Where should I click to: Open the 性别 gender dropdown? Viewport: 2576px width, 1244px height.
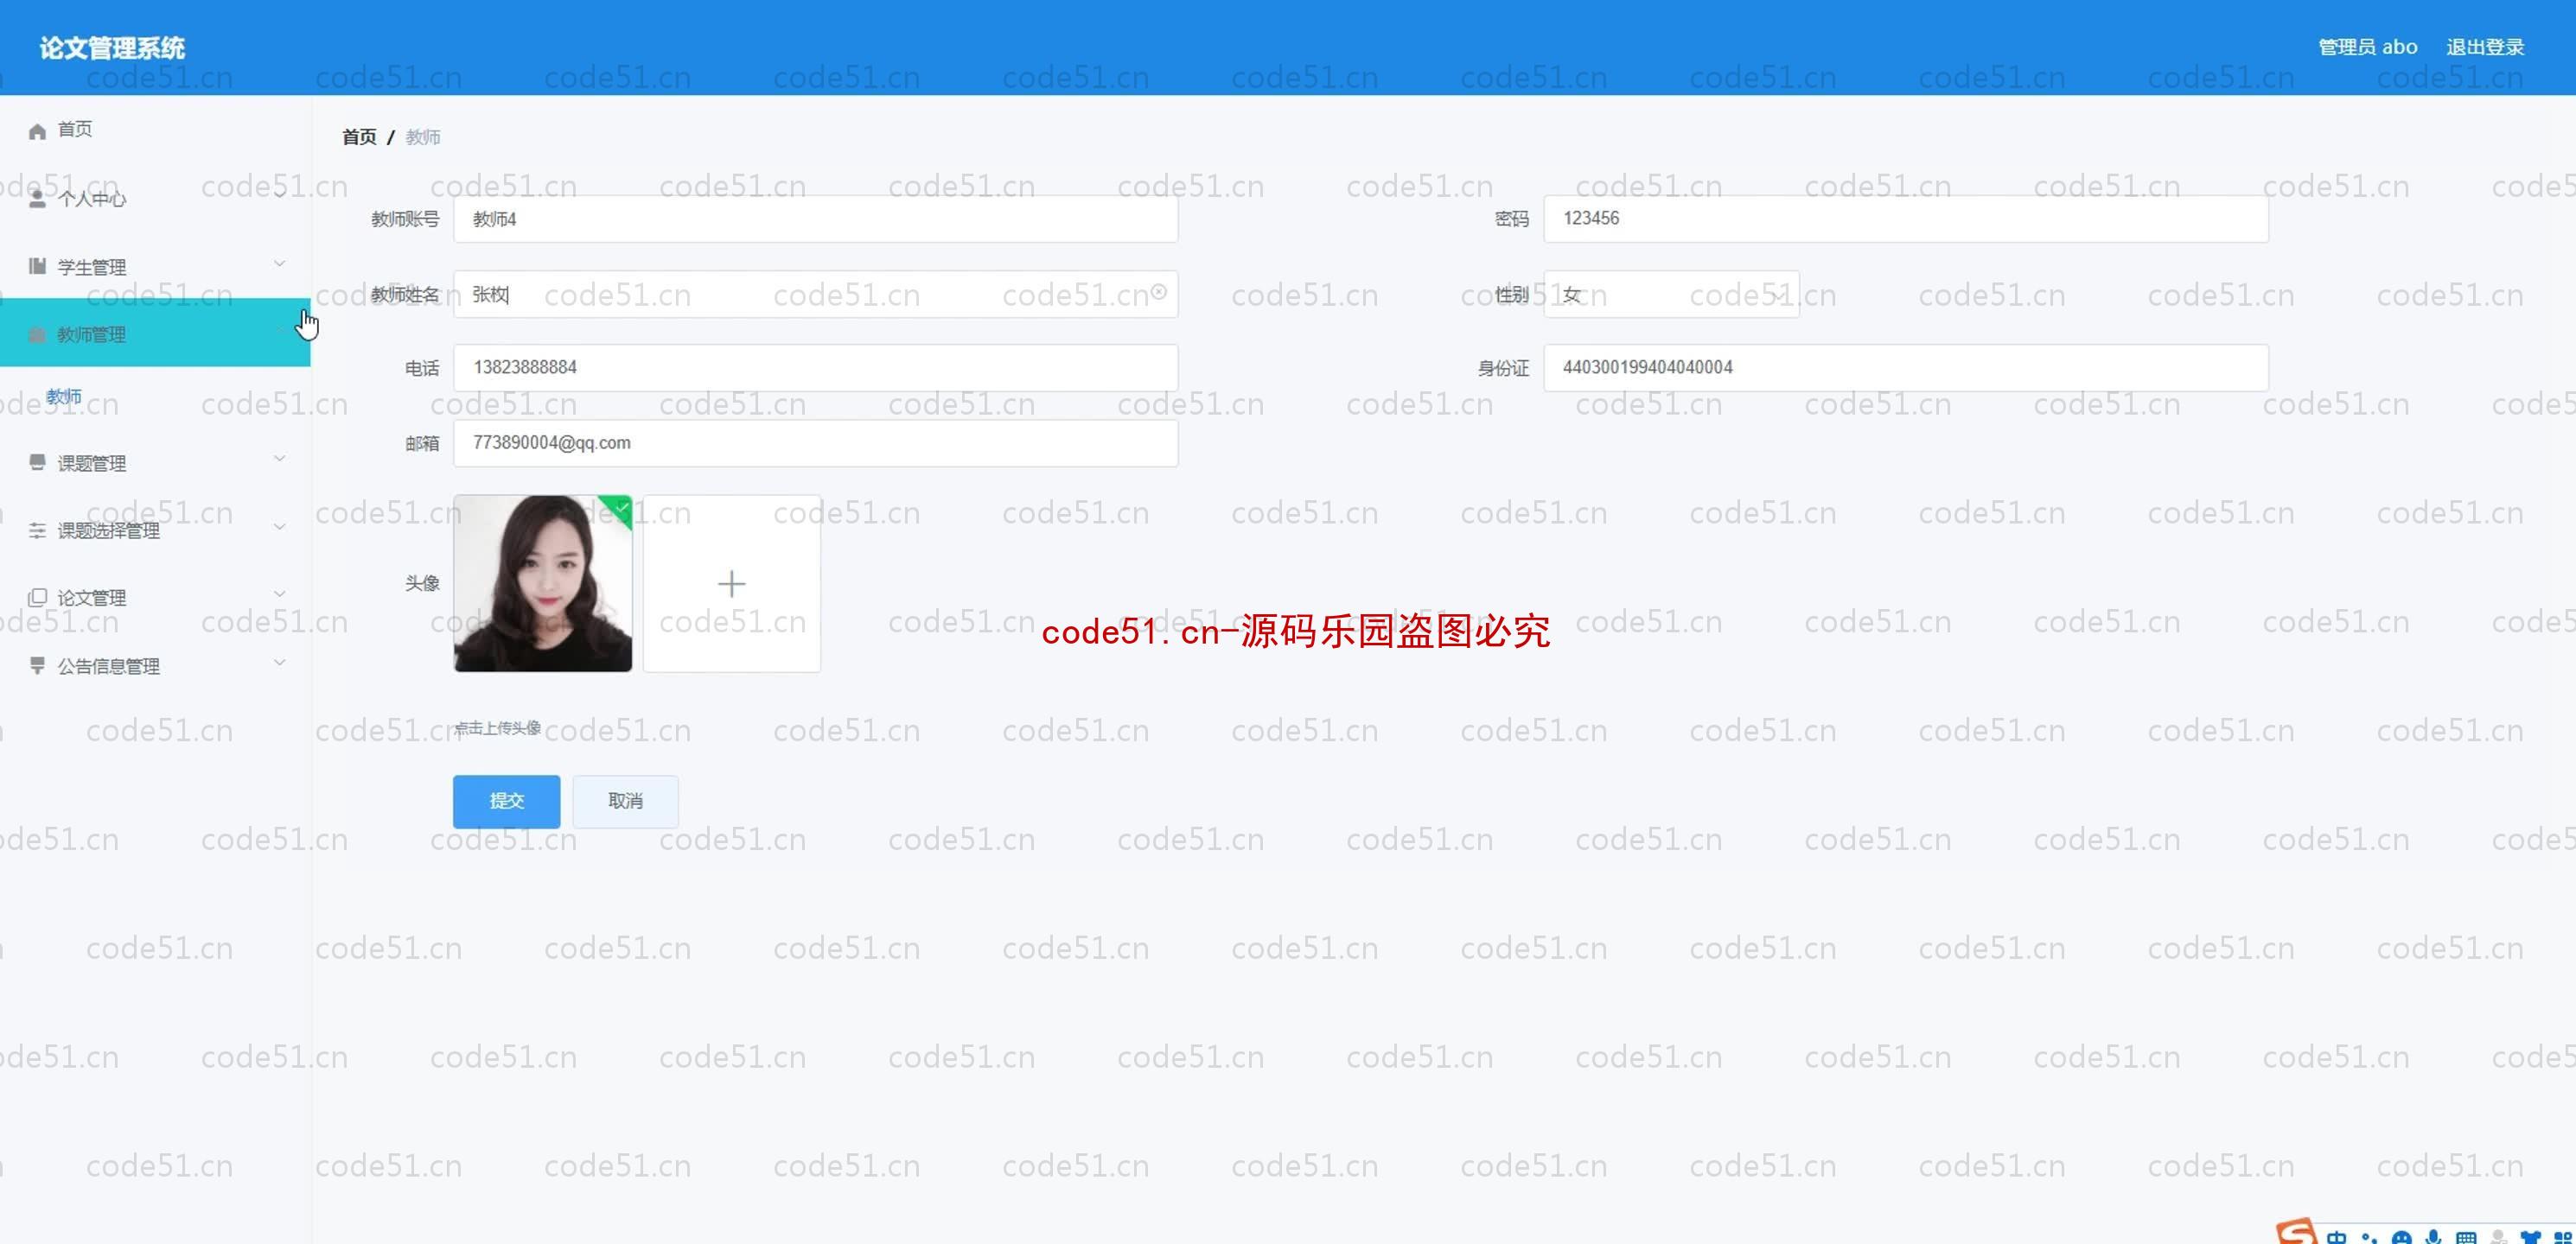tap(1671, 294)
